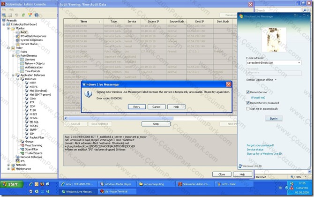Click the audit table horizontal scrollbar thumb
314x197 pixels.
pyautogui.click(x=120, y=119)
